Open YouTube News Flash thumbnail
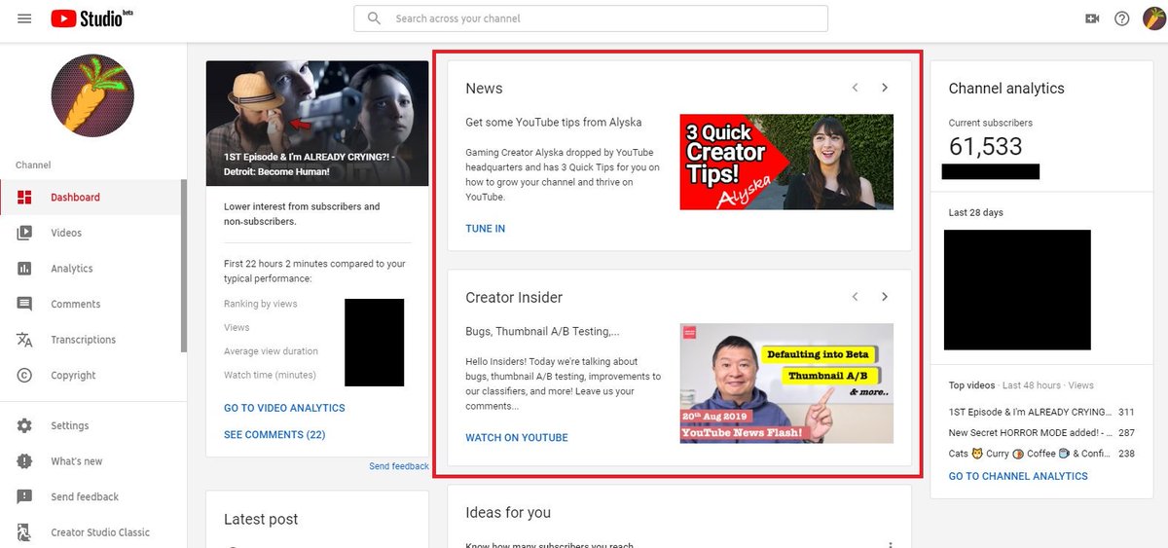Screen dimensions: 1168x548 (786, 384)
